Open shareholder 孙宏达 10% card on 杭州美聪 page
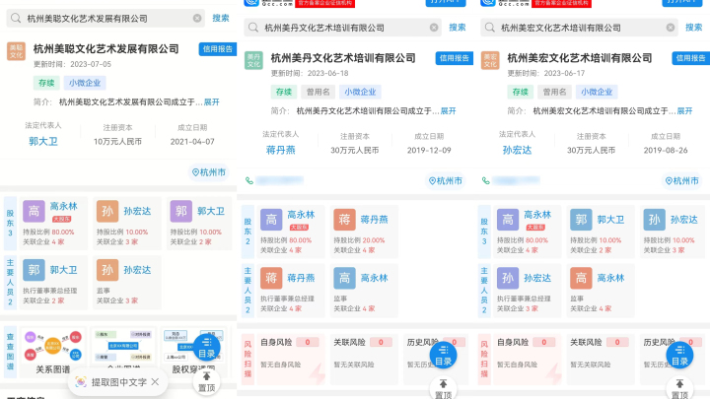This screenshot has height=399, width=710. coord(127,224)
